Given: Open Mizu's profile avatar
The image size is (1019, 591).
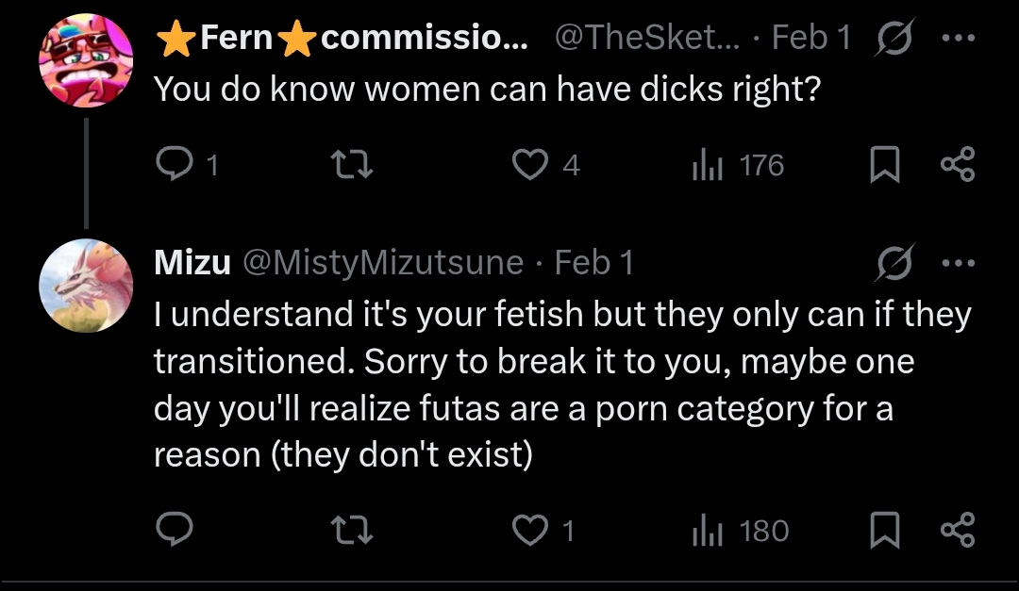Looking at the screenshot, I should [86, 287].
